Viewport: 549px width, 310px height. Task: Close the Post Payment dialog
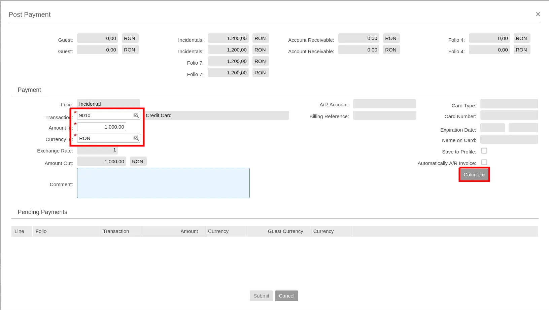(x=538, y=14)
